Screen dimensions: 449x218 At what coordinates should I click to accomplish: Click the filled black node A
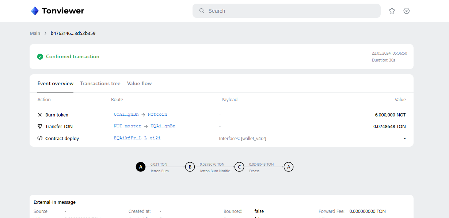pyautogui.click(x=141, y=167)
